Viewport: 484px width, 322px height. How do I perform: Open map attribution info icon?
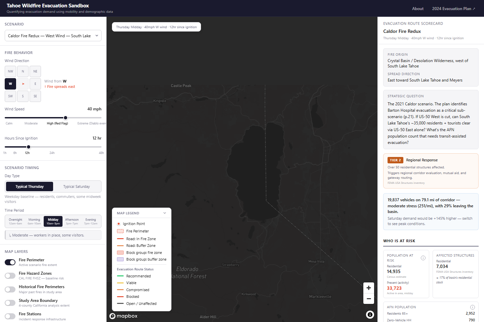[370, 314]
